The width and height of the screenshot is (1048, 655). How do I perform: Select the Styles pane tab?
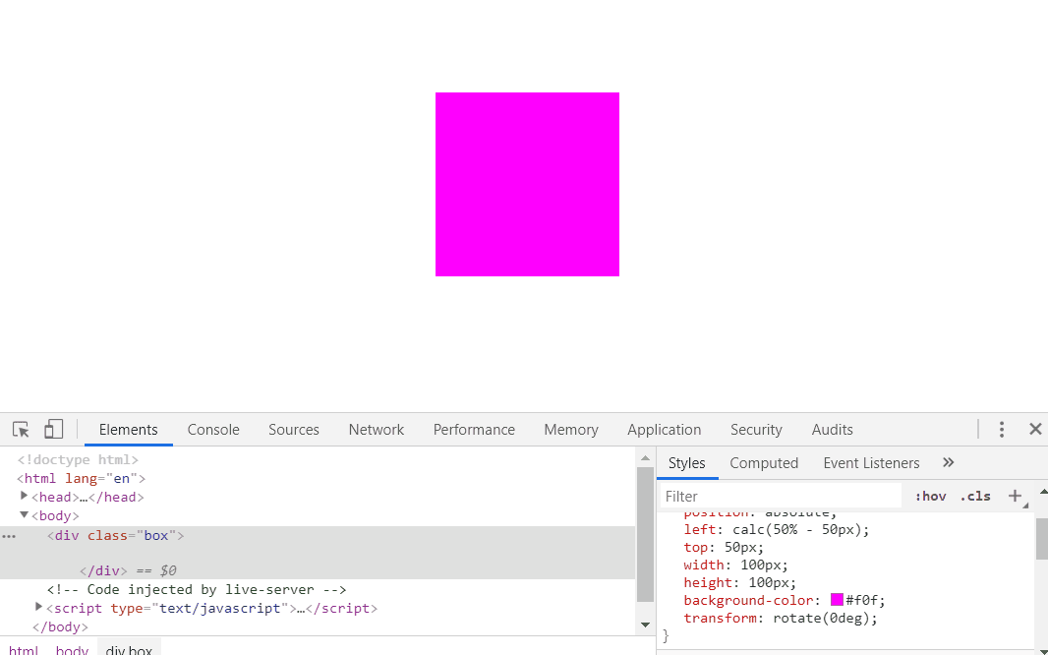coord(687,463)
